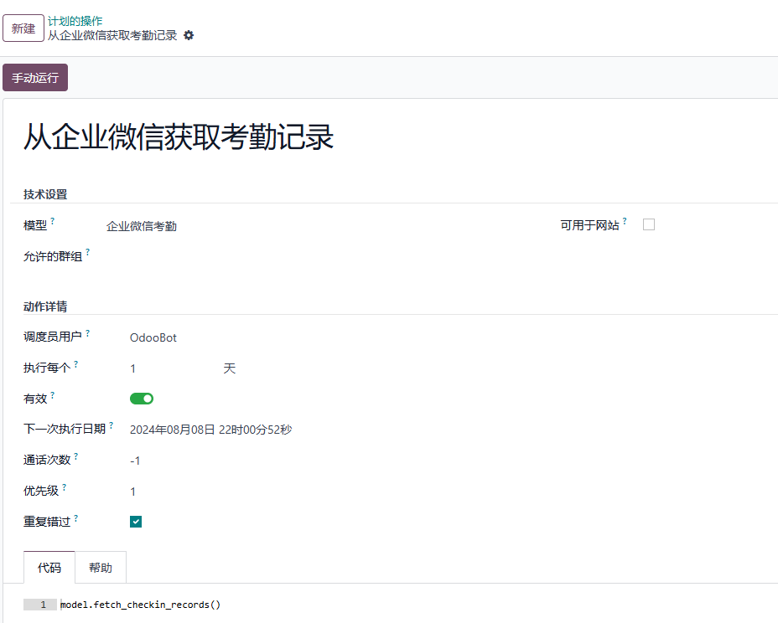
Task: Click the 手动运行 button
Action: 35,78
